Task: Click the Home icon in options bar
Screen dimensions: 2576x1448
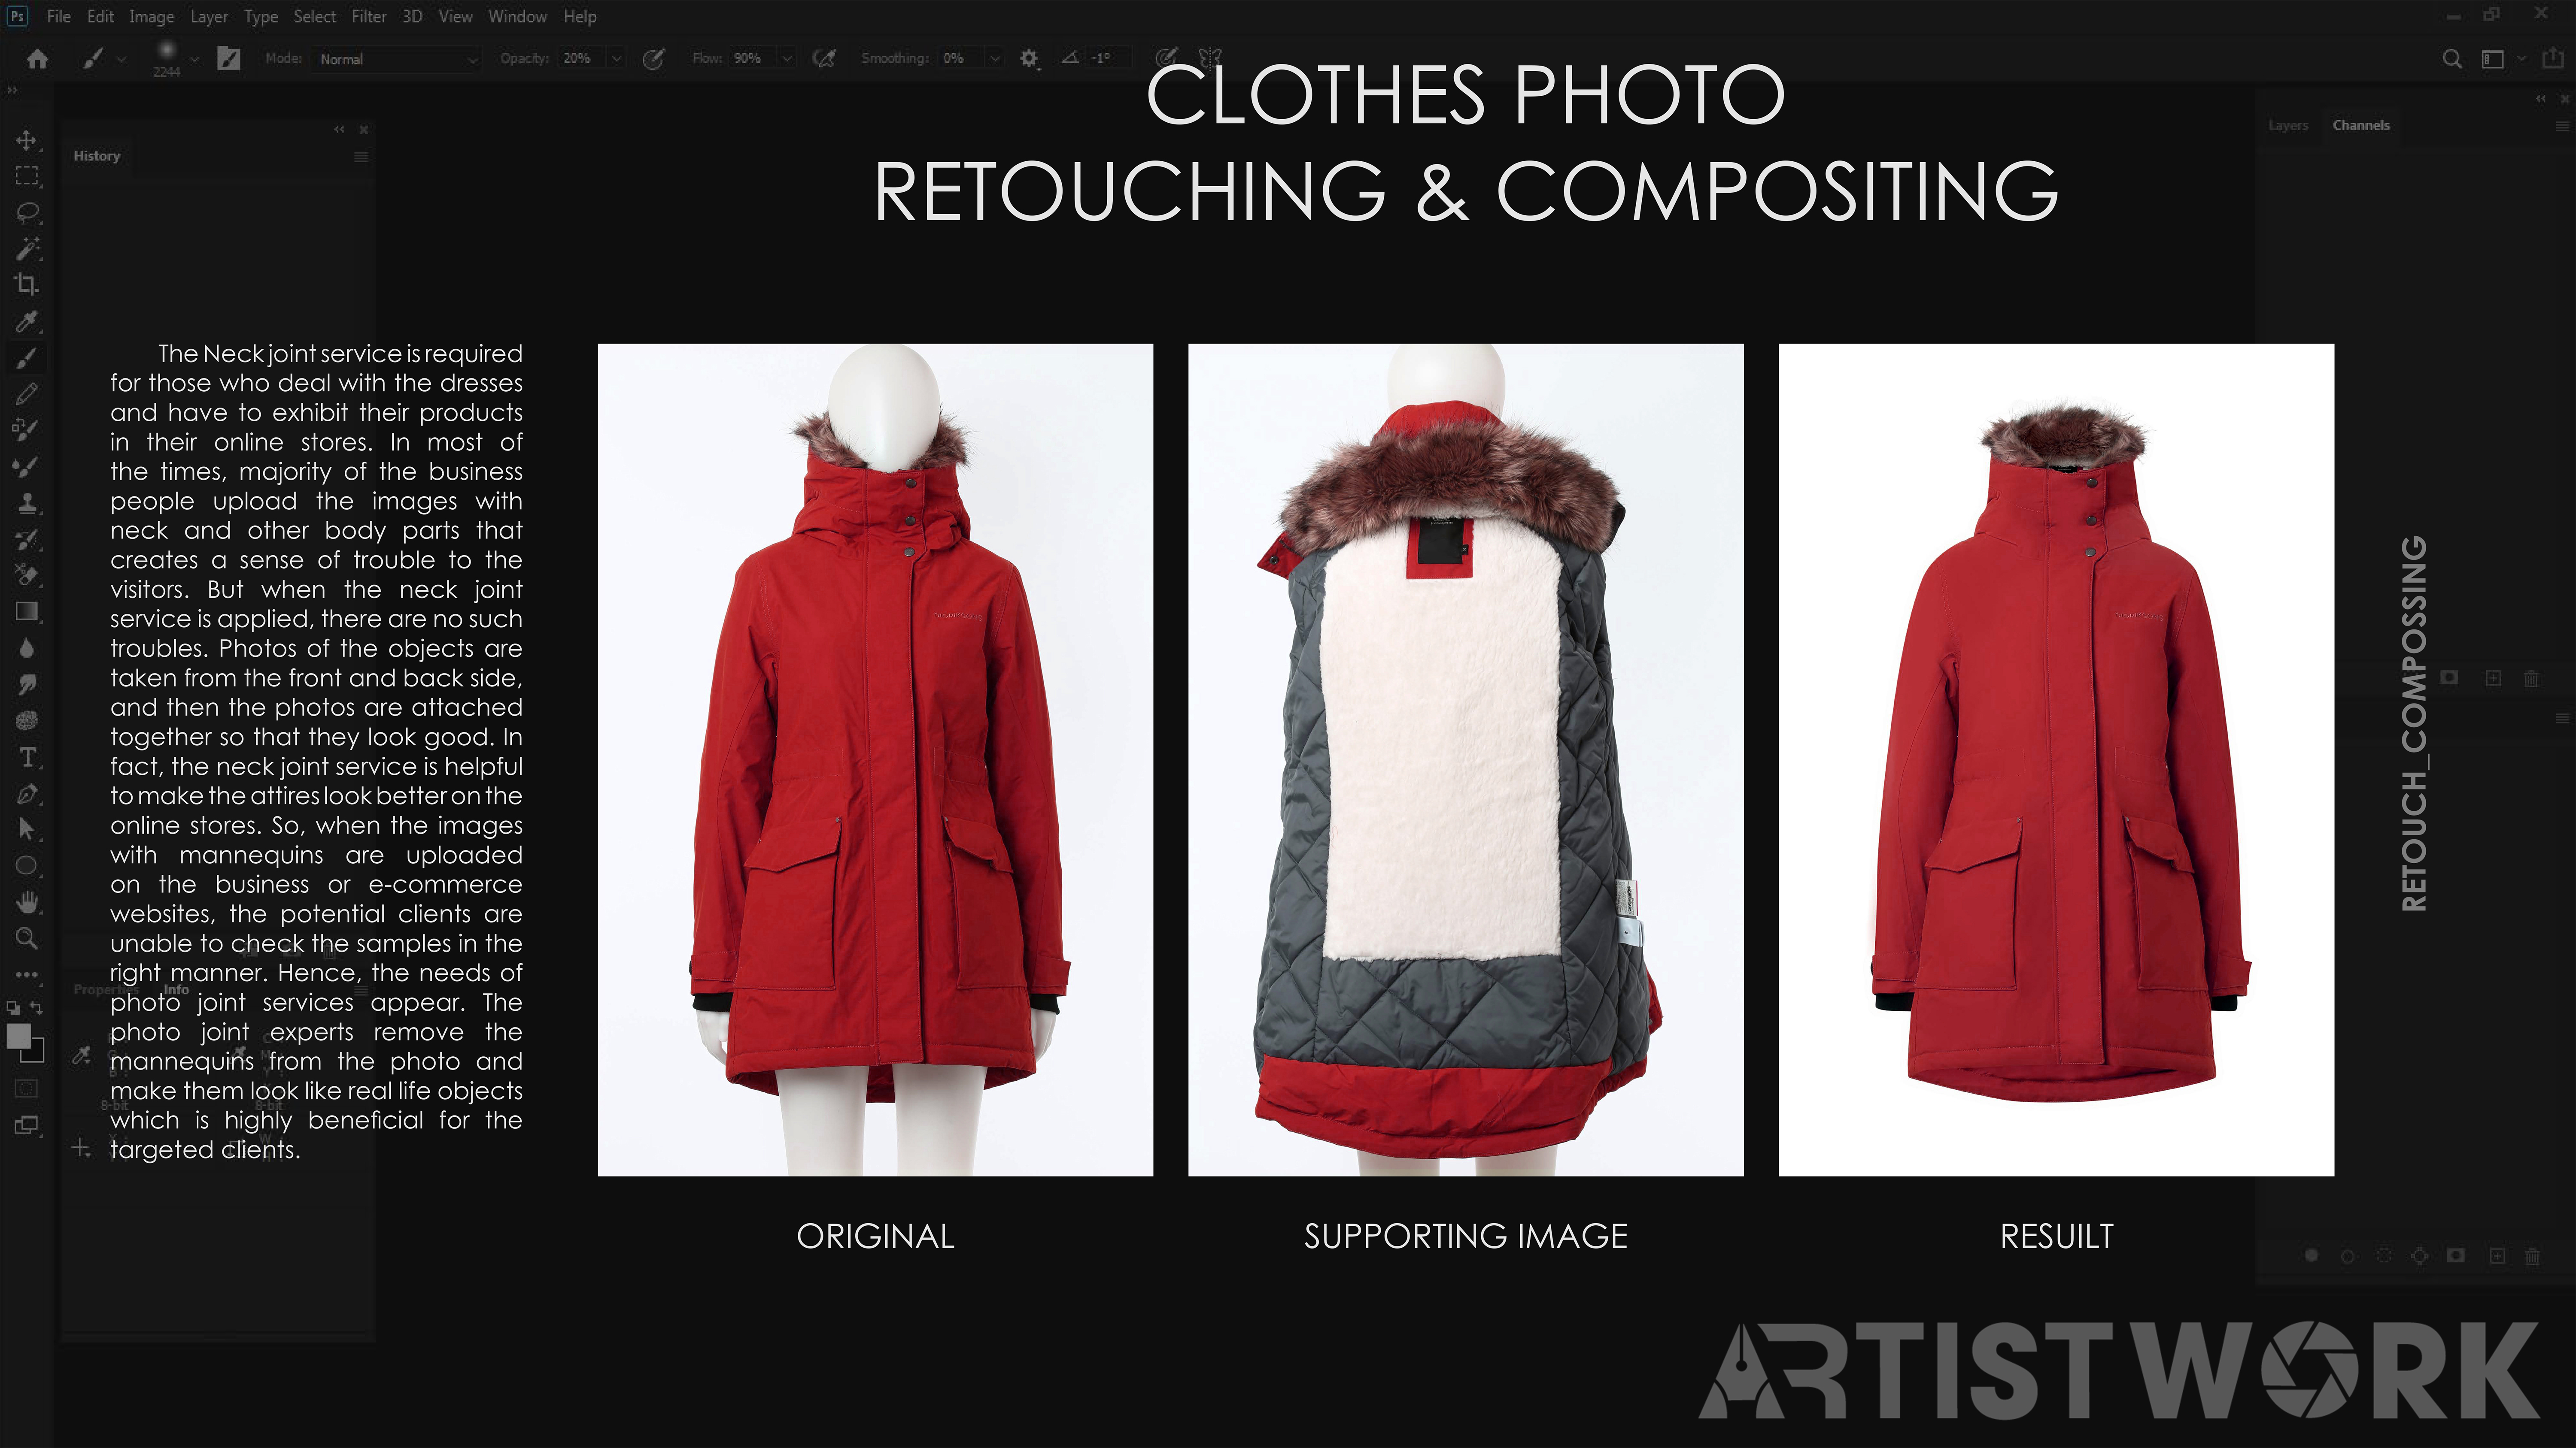Action: pos(38,59)
